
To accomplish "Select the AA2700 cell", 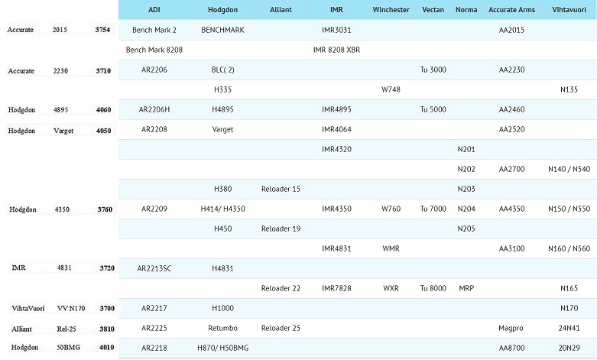I will coord(511,169).
